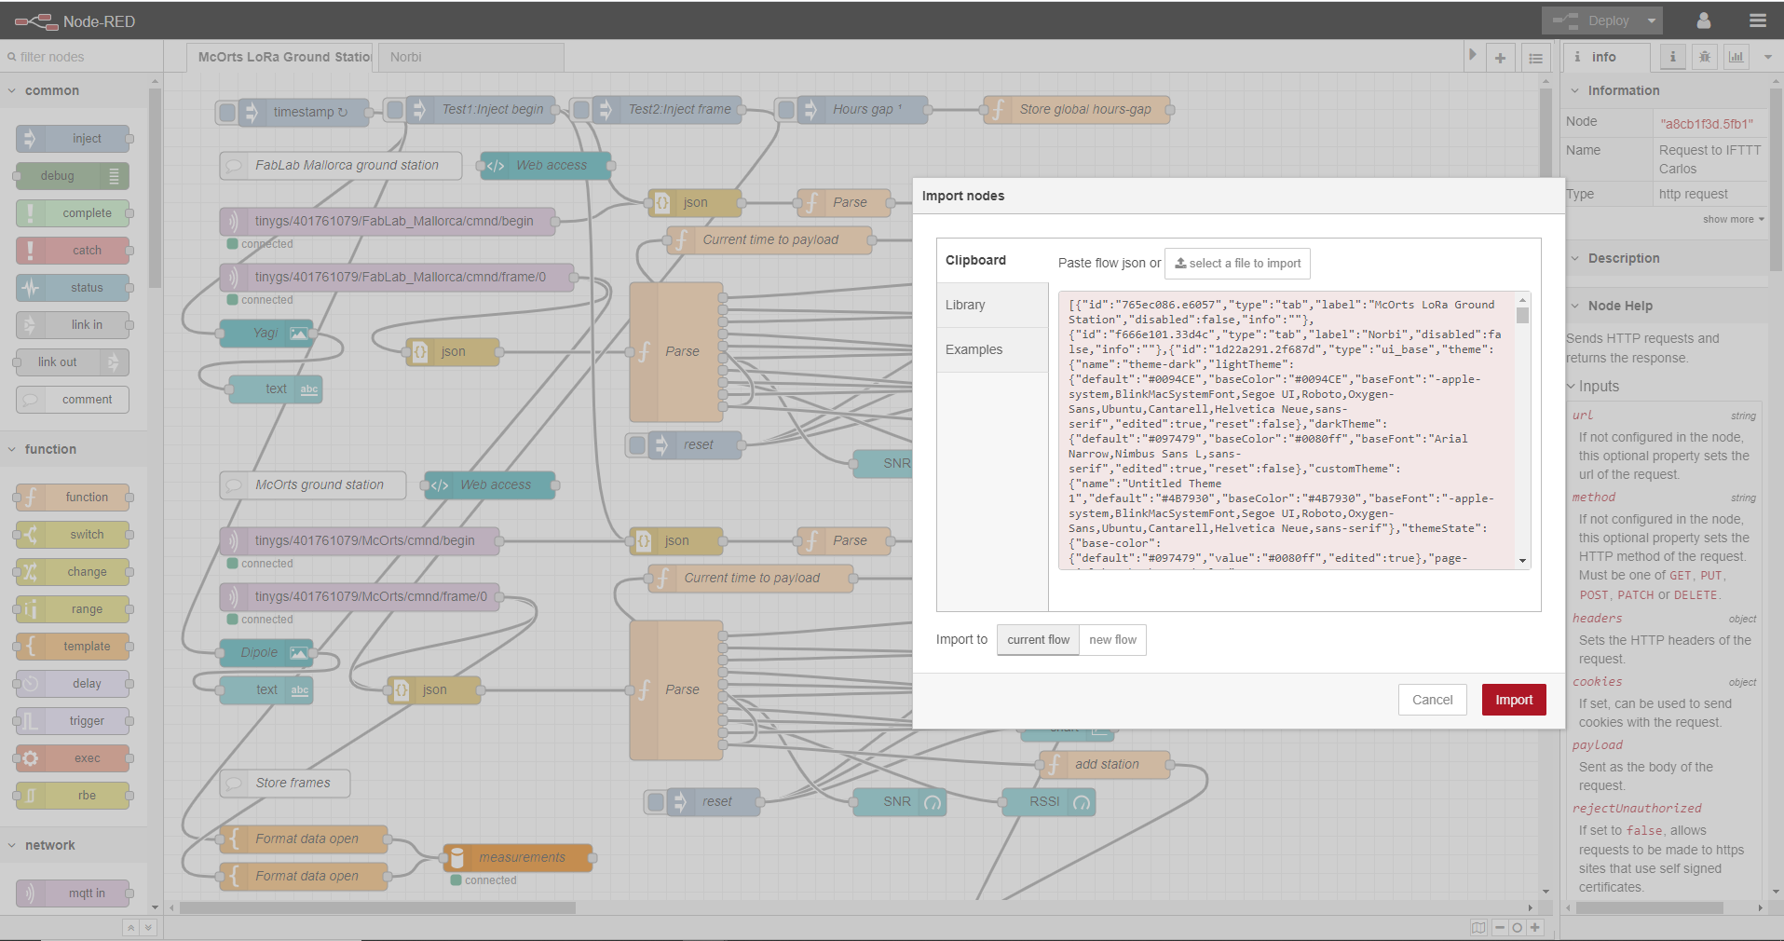
Task: Zoom in using the canvas zoom-in control
Action: [x=1533, y=927]
